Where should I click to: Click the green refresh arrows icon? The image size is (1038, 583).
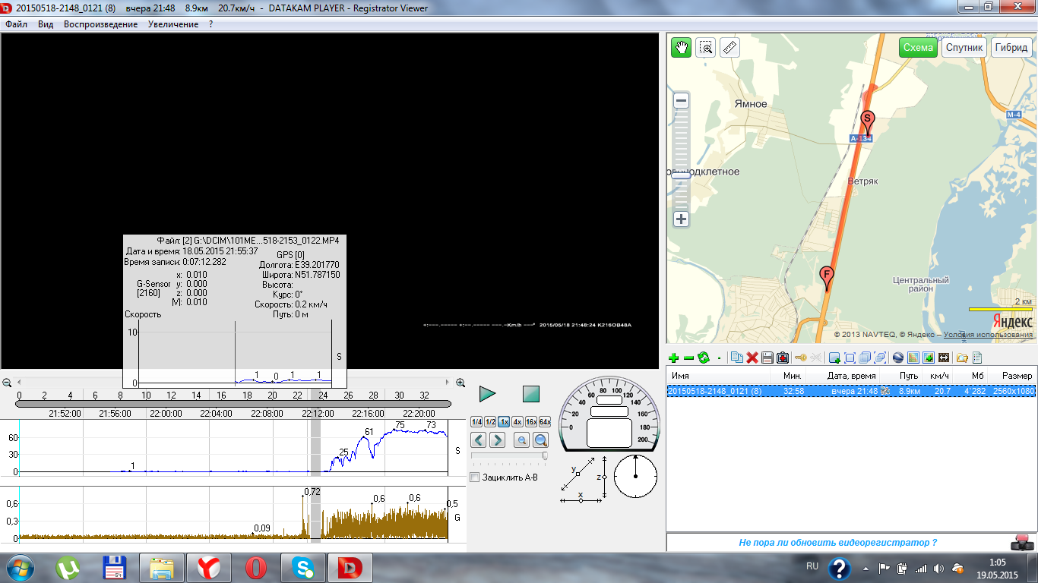[x=704, y=358]
